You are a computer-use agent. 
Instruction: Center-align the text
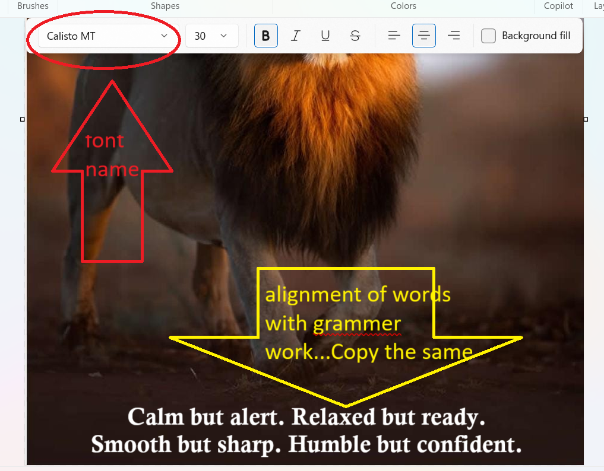424,36
